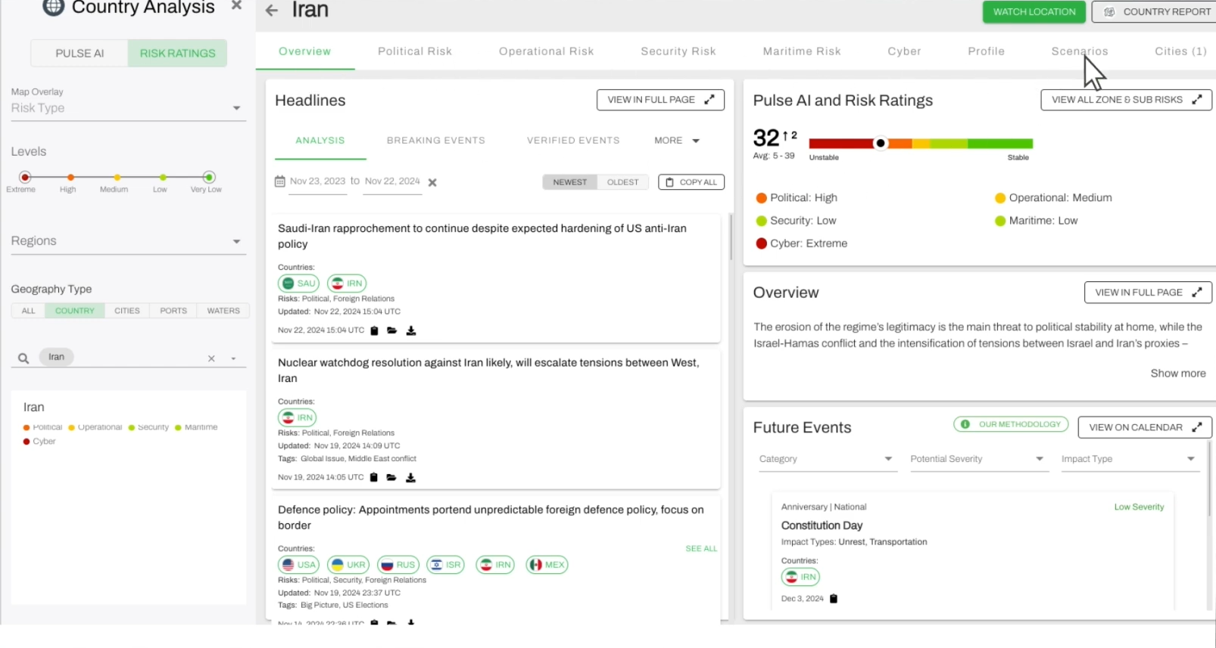Open folder icon for Saudi-Iran rapprochement headline
The width and height of the screenshot is (1216, 648).
[392, 330]
